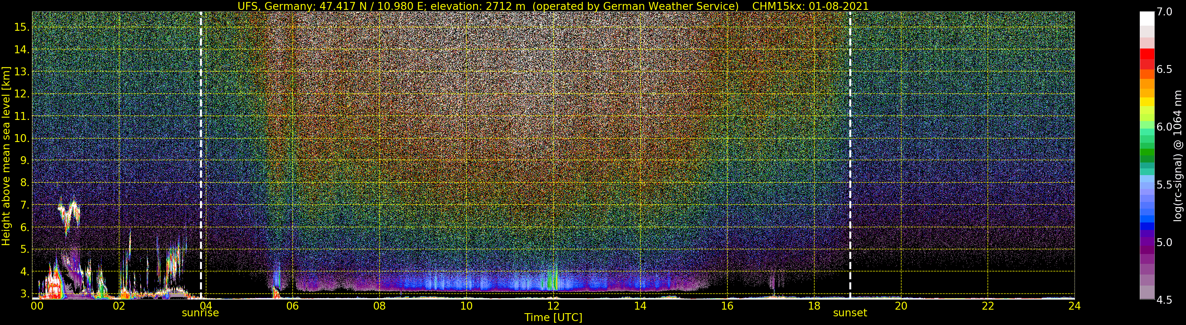Click the '10' time tick label

(466, 306)
